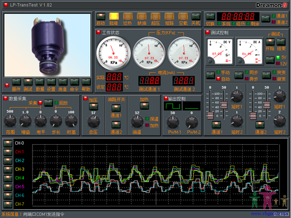
Task: Click the PWM-1 square waveform display
Action: [x=173, y=106]
